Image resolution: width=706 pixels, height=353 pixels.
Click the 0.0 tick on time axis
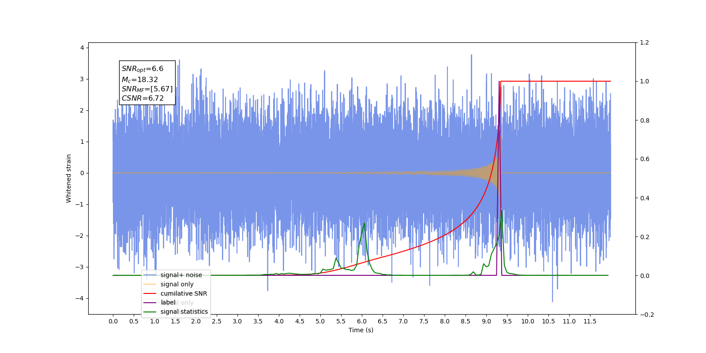(113, 321)
